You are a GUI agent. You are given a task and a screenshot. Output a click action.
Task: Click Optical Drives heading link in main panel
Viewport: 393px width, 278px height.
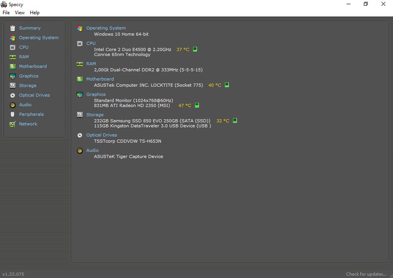point(102,135)
